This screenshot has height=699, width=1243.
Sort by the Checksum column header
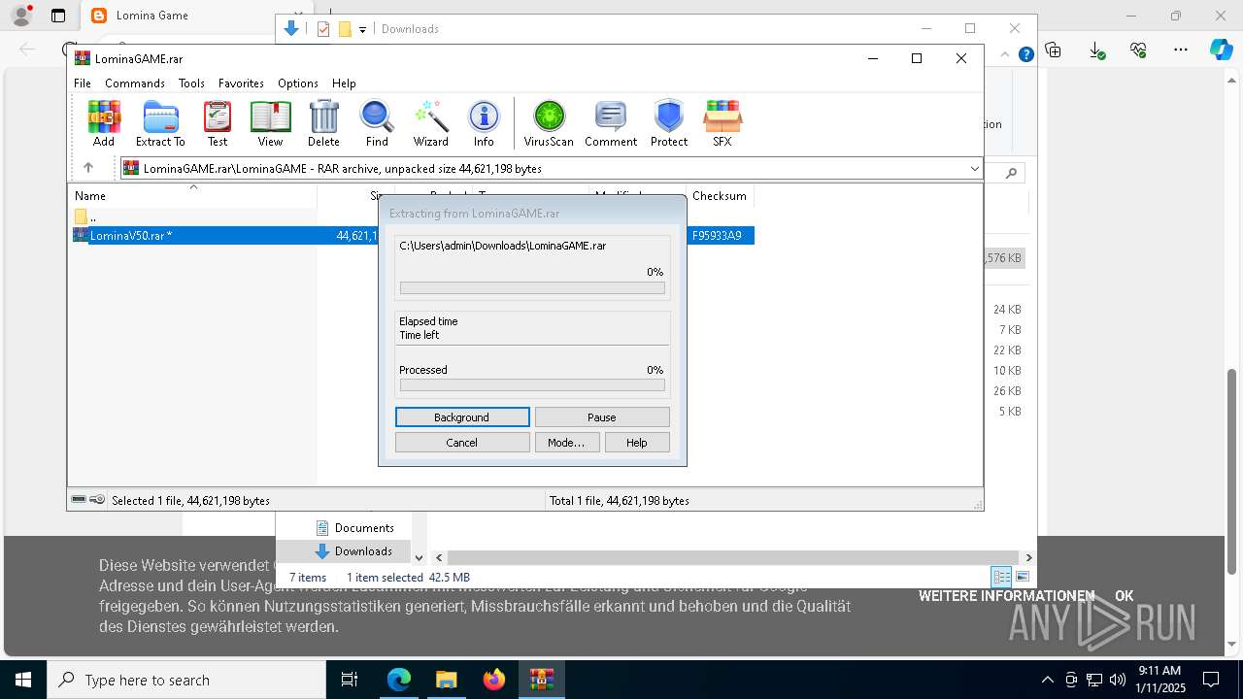[720, 196]
